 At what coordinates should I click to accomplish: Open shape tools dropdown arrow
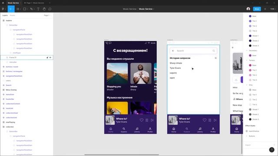click(27, 9)
